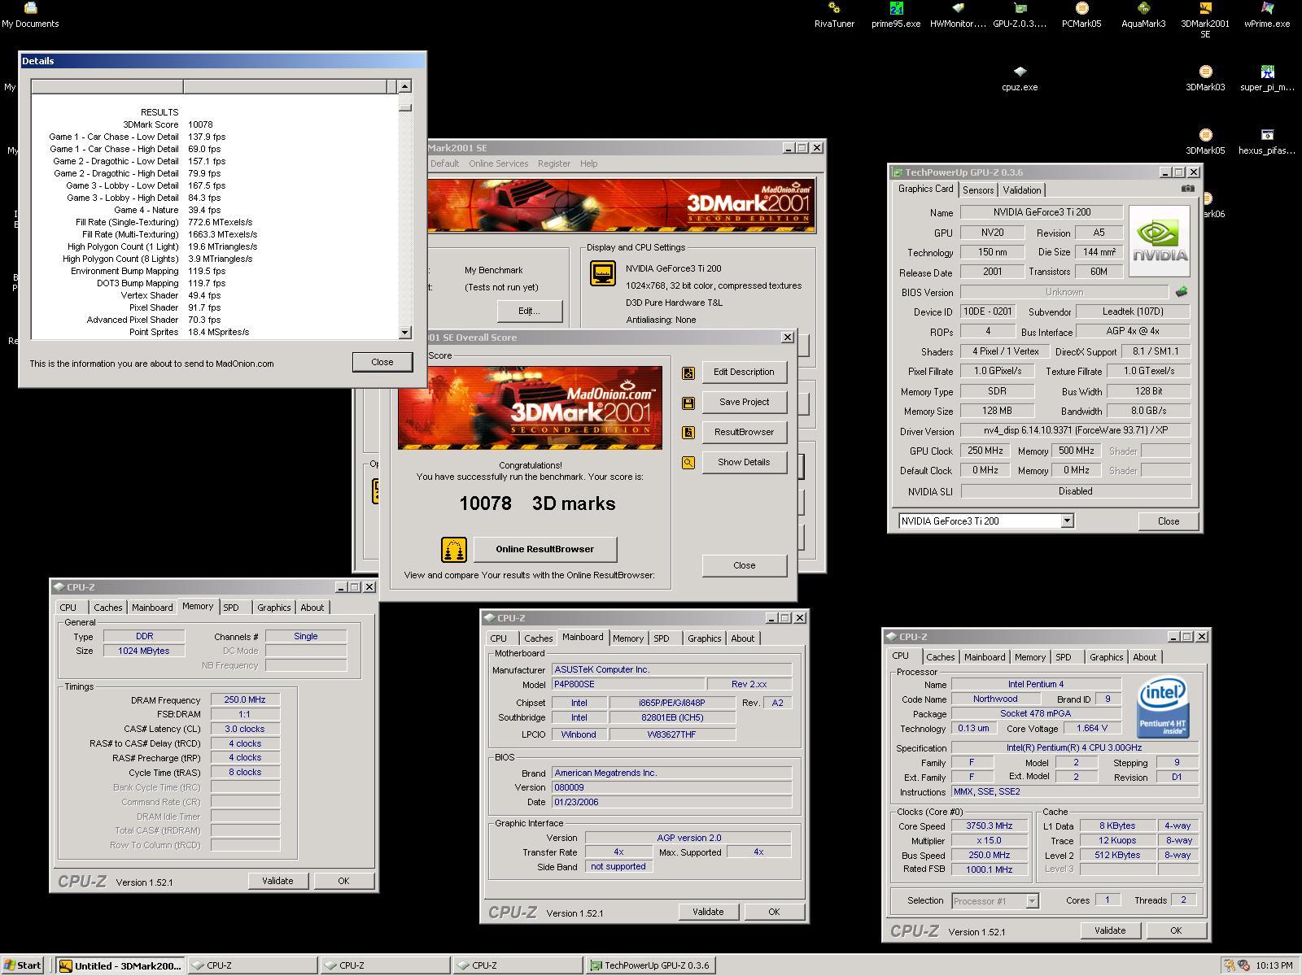Launch 3DMark03 desktop icon
The width and height of the screenshot is (1302, 976).
tap(1205, 78)
